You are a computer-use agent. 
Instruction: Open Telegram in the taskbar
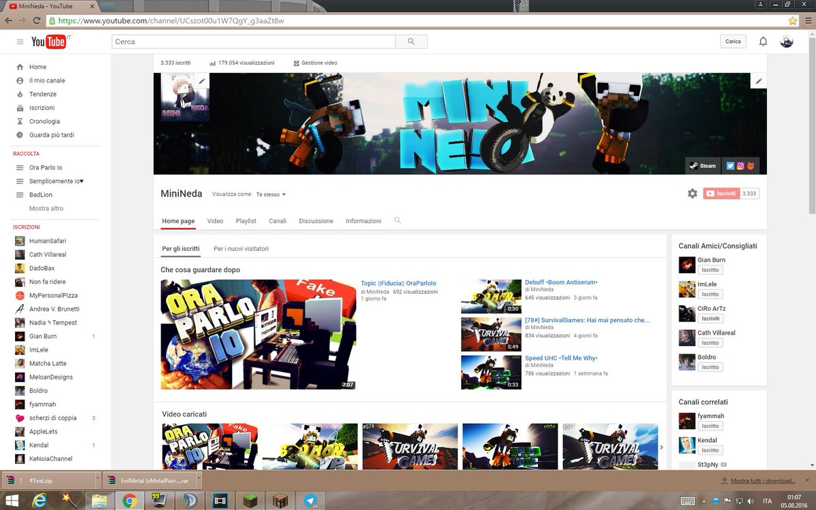pos(311,500)
